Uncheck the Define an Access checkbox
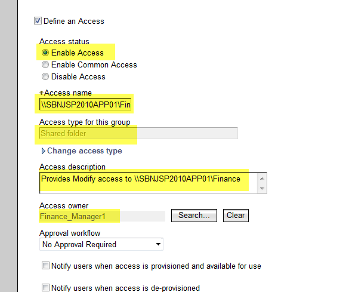 38,21
